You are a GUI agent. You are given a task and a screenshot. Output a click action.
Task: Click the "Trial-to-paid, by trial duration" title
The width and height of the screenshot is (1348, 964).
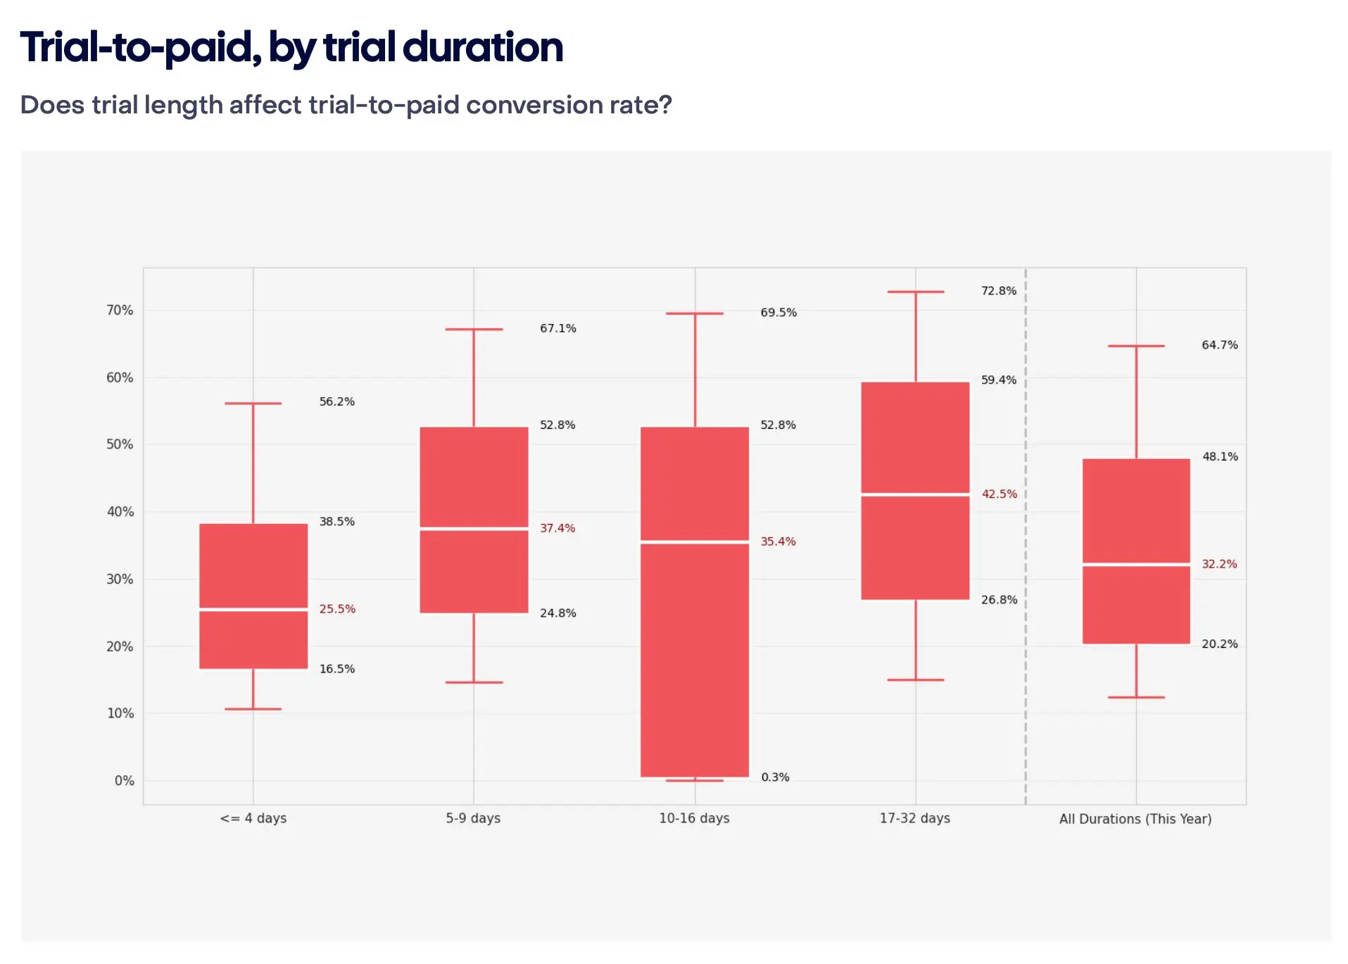291,47
